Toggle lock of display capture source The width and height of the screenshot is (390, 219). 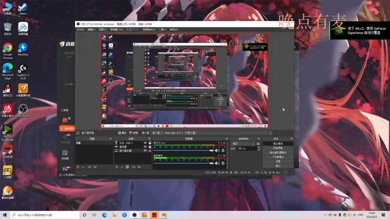[x=150, y=150]
